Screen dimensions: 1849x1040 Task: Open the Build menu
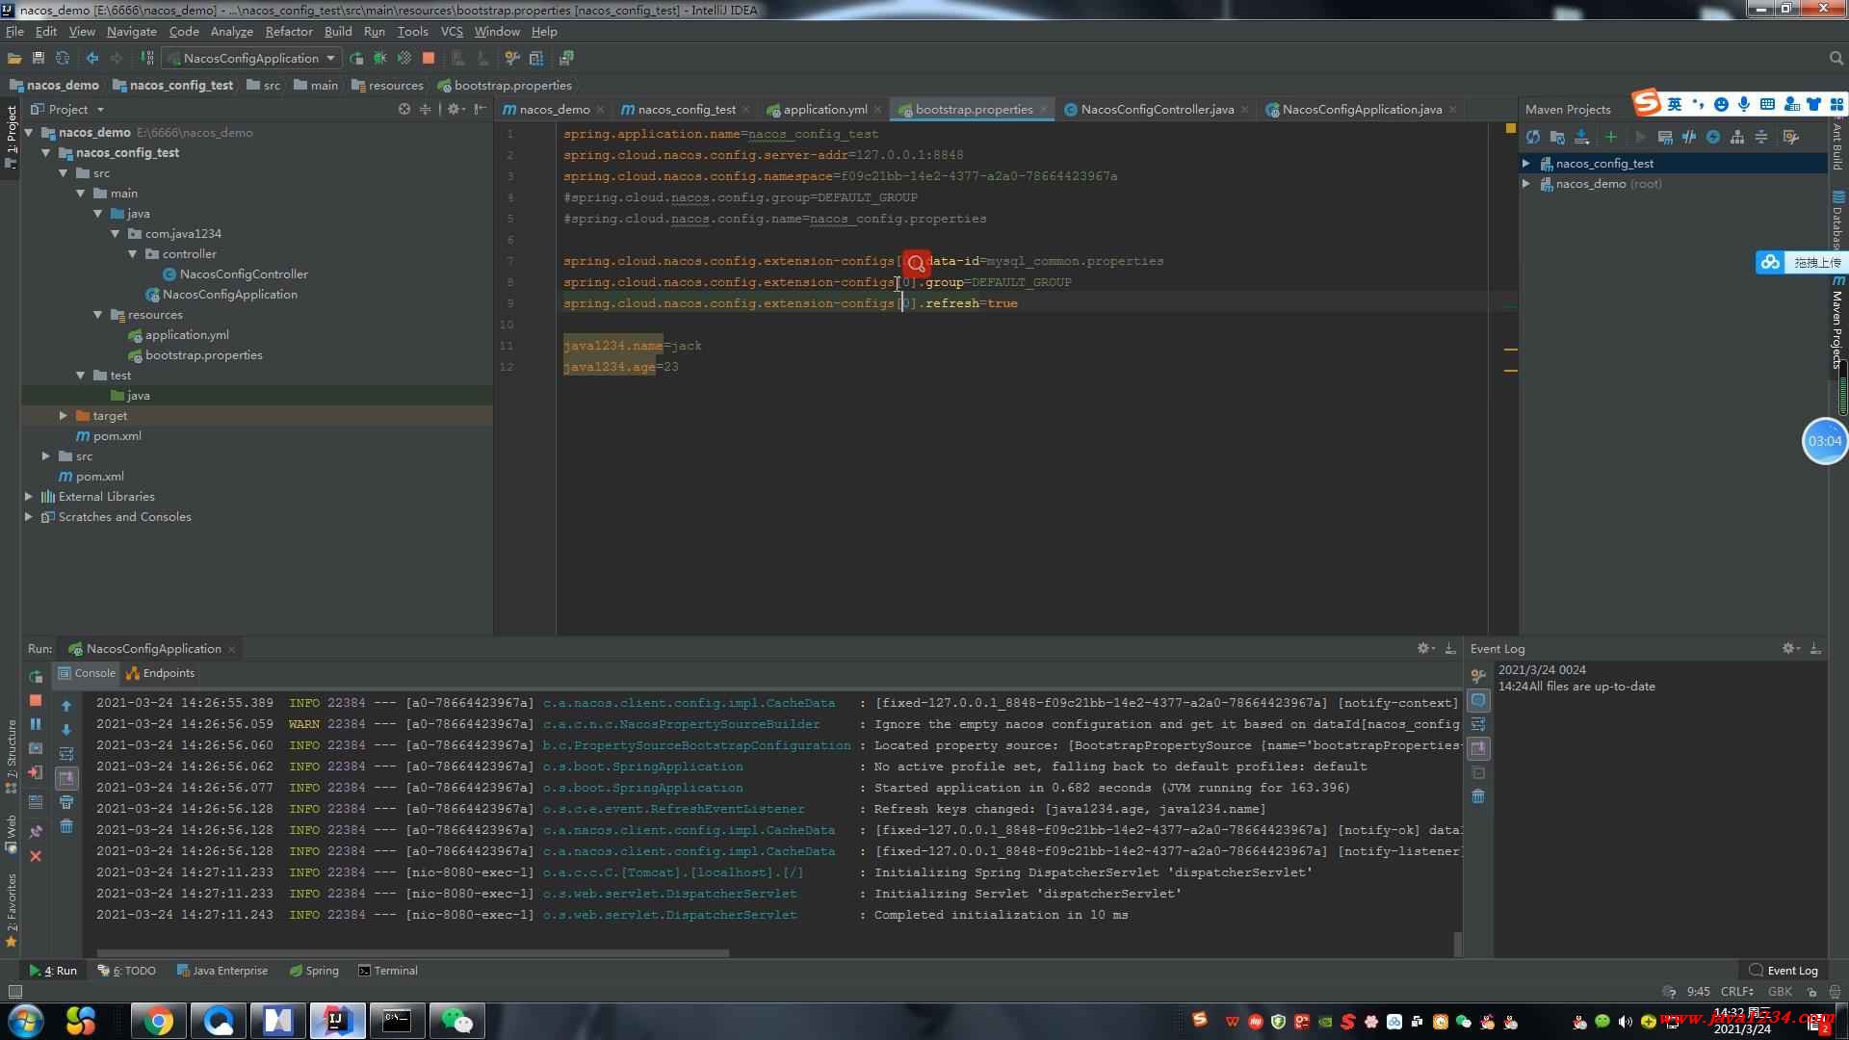click(x=338, y=32)
